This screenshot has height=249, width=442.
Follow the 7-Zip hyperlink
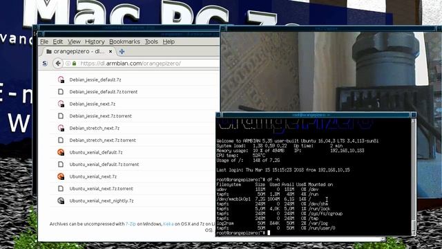[131, 224]
